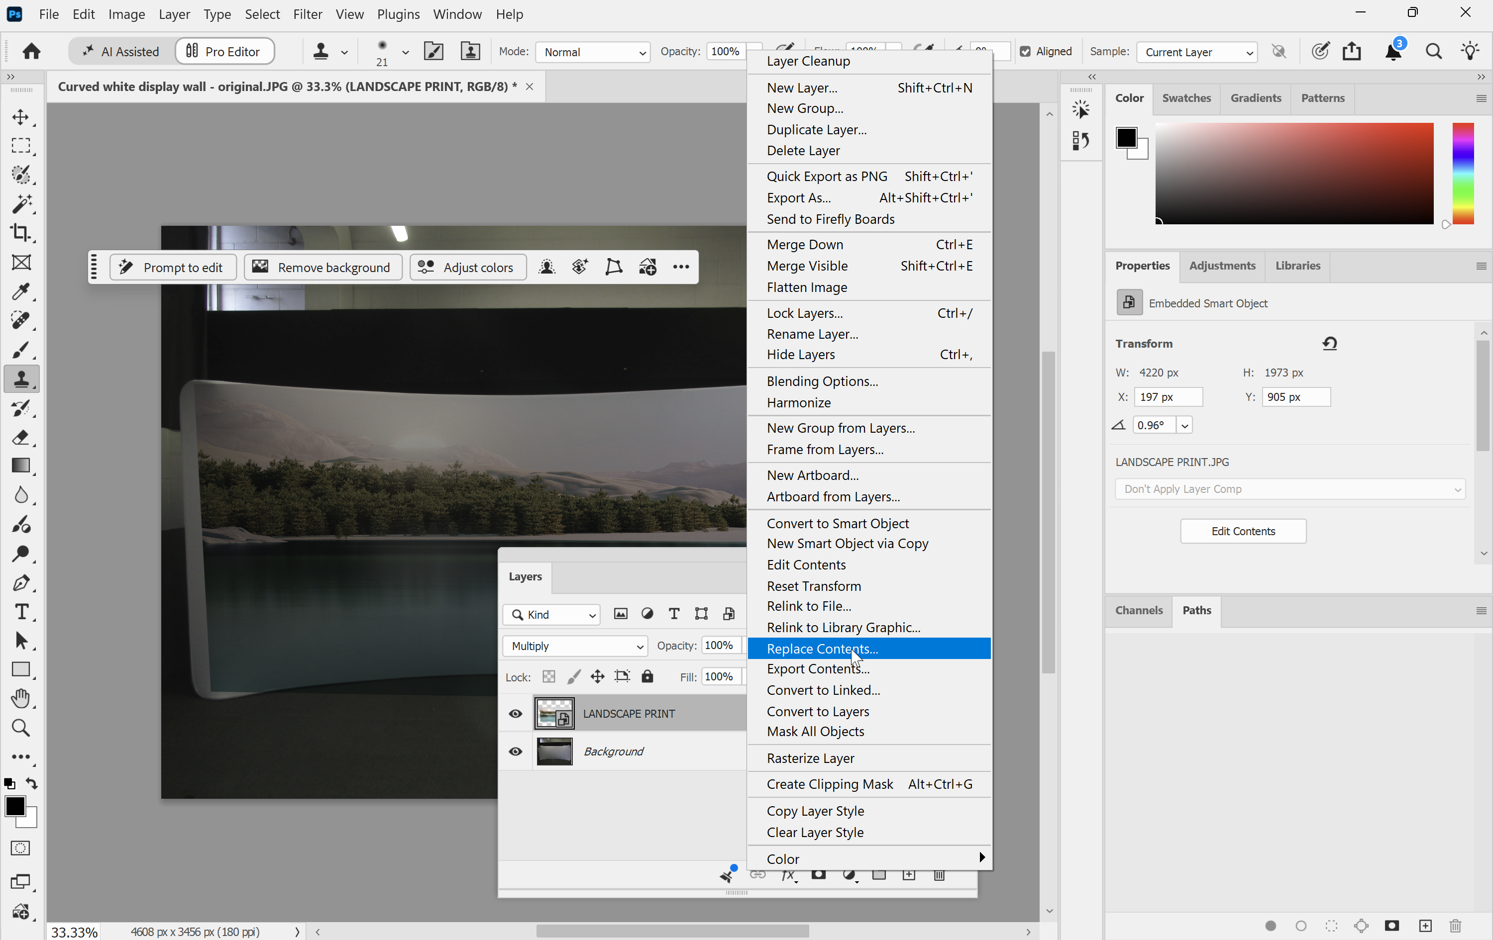Select the Eyedropper tool

pyautogui.click(x=20, y=291)
